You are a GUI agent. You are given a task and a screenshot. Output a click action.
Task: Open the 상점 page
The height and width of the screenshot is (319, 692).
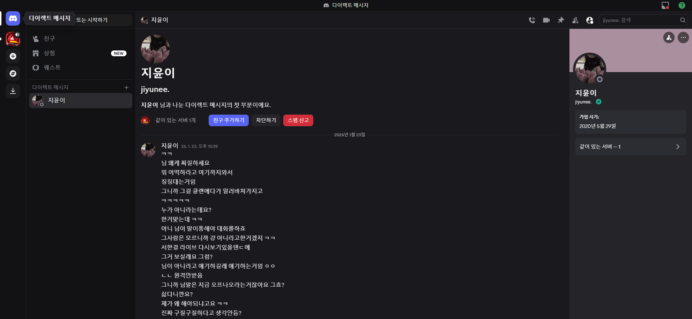click(x=49, y=53)
